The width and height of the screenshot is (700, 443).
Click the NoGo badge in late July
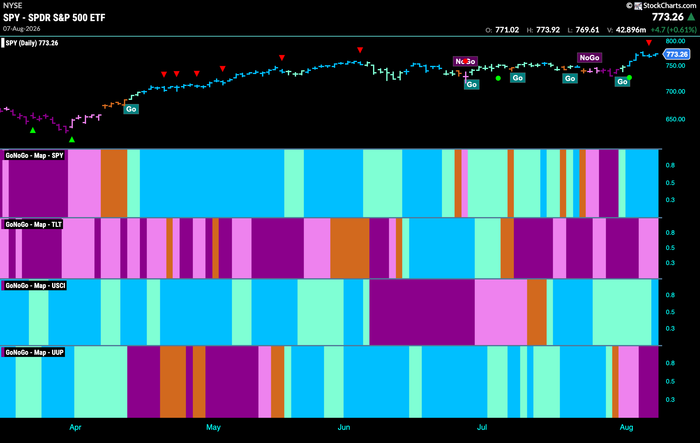(x=590, y=58)
